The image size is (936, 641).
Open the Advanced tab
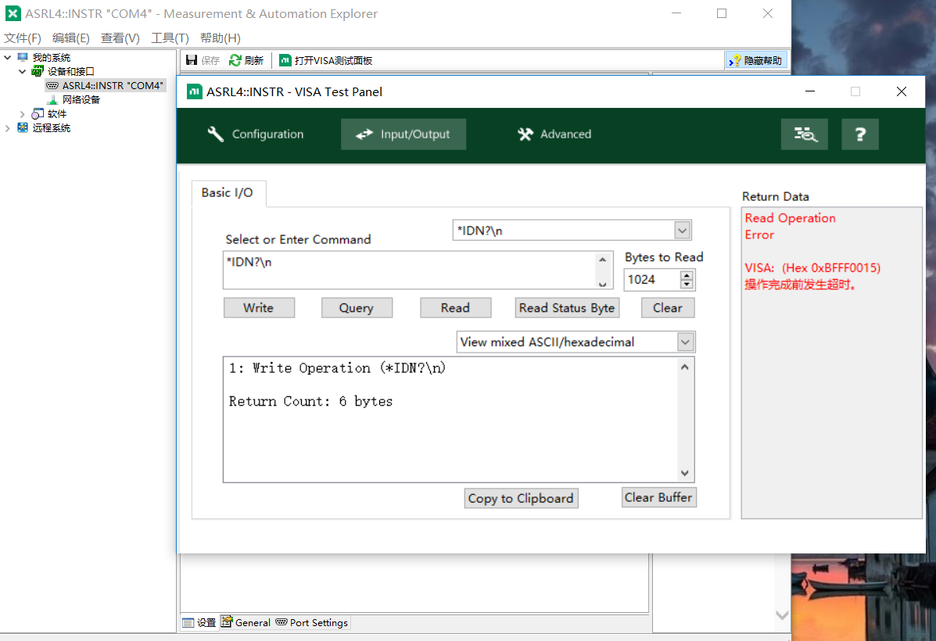pyautogui.click(x=554, y=134)
